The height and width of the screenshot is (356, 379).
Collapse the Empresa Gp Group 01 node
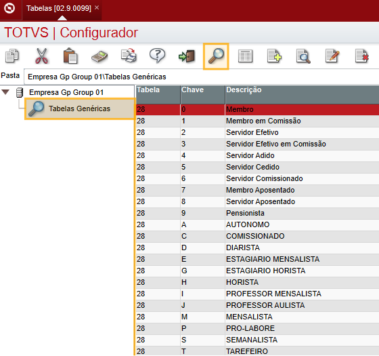point(5,92)
